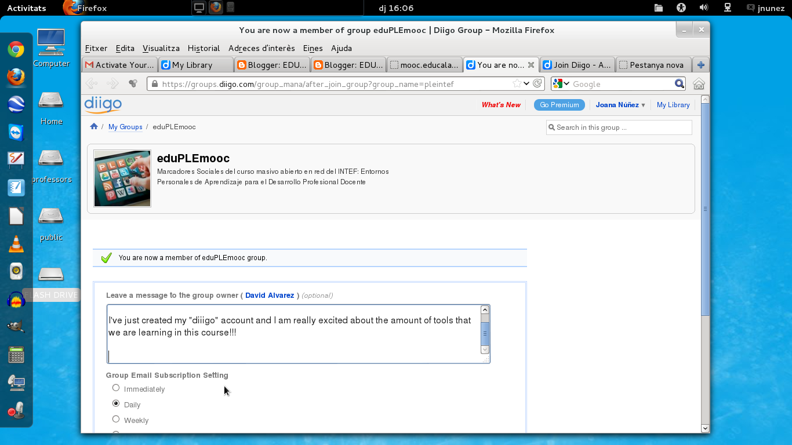Open the volume control in the top bar
Screen dimensions: 792x445
click(x=704, y=8)
